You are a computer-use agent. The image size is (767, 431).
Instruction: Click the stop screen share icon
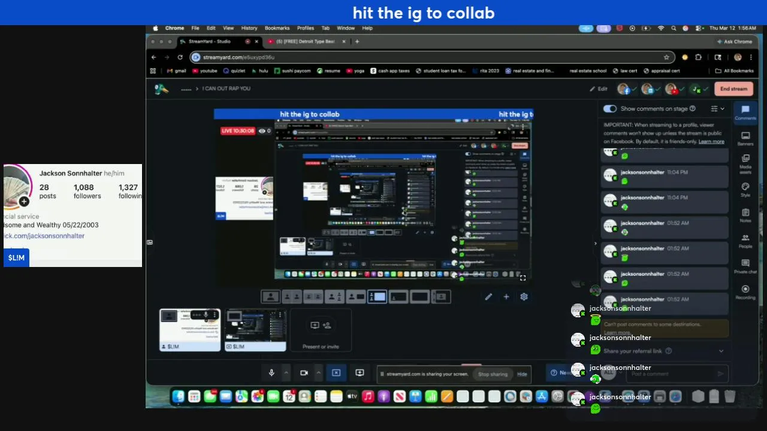click(x=336, y=373)
